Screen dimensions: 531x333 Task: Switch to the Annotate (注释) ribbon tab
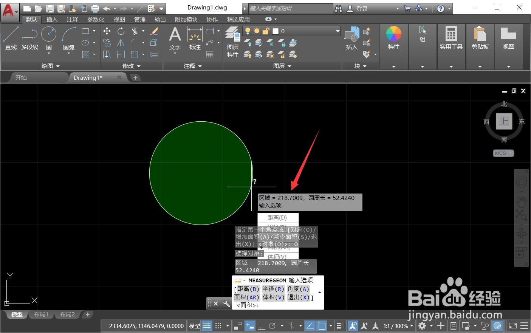[72, 19]
